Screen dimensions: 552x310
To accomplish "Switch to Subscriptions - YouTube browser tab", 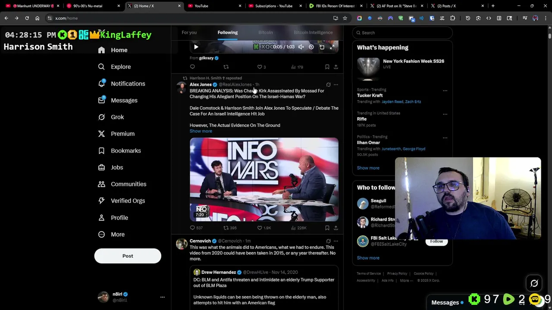I will pos(274,6).
